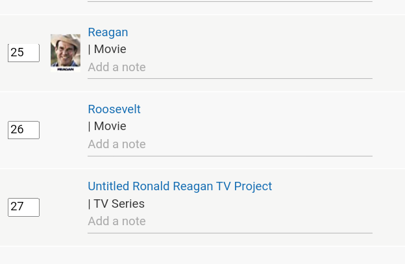Click the underline below Roosevelt's note field
Screen dimensions: 405x264
[230, 156]
